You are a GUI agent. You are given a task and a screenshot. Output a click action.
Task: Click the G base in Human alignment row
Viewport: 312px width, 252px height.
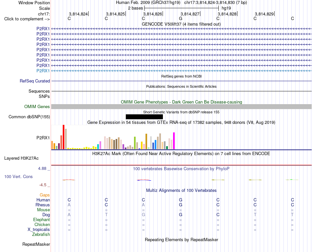[181, 200]
